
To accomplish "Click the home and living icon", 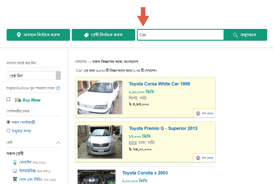I will 15,180.
